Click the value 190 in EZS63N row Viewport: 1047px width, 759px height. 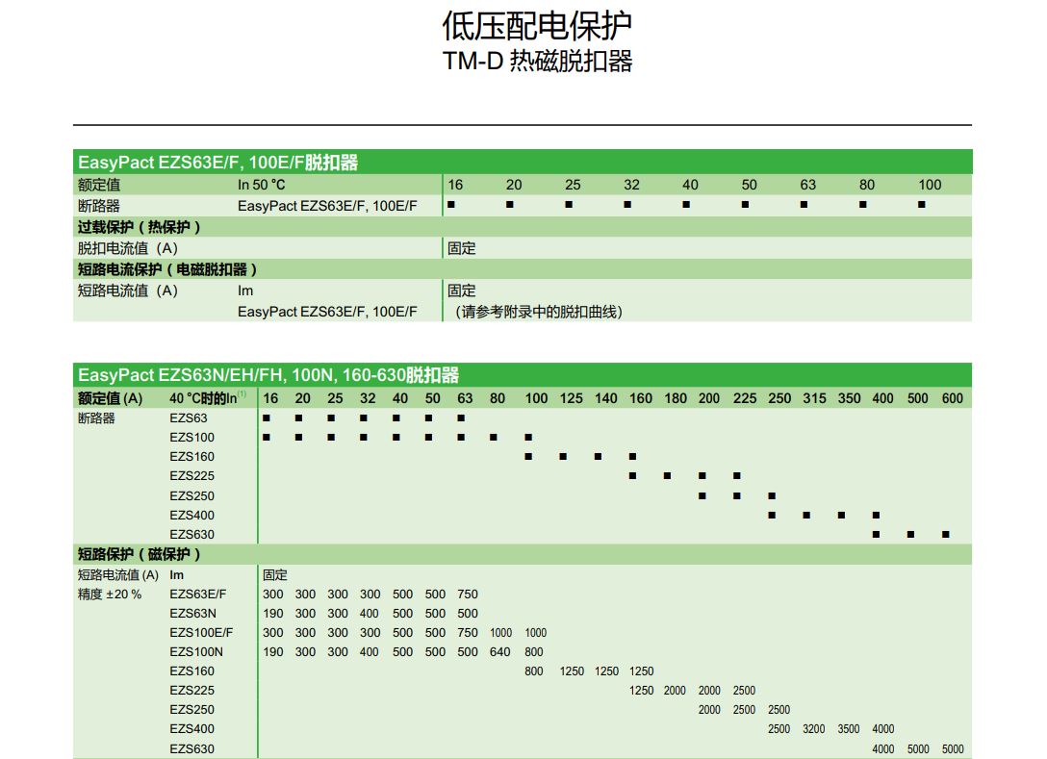point(272,614)
